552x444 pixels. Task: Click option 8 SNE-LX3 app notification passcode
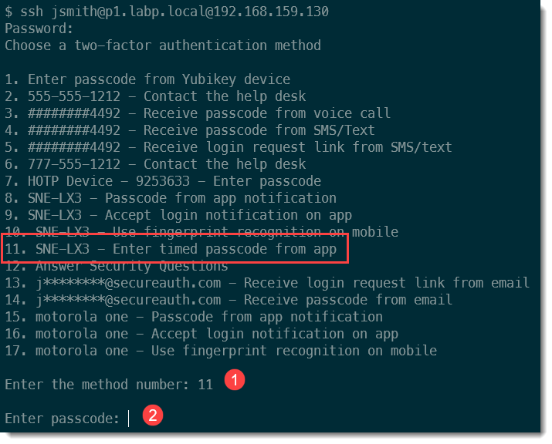[x=171, y=198]
